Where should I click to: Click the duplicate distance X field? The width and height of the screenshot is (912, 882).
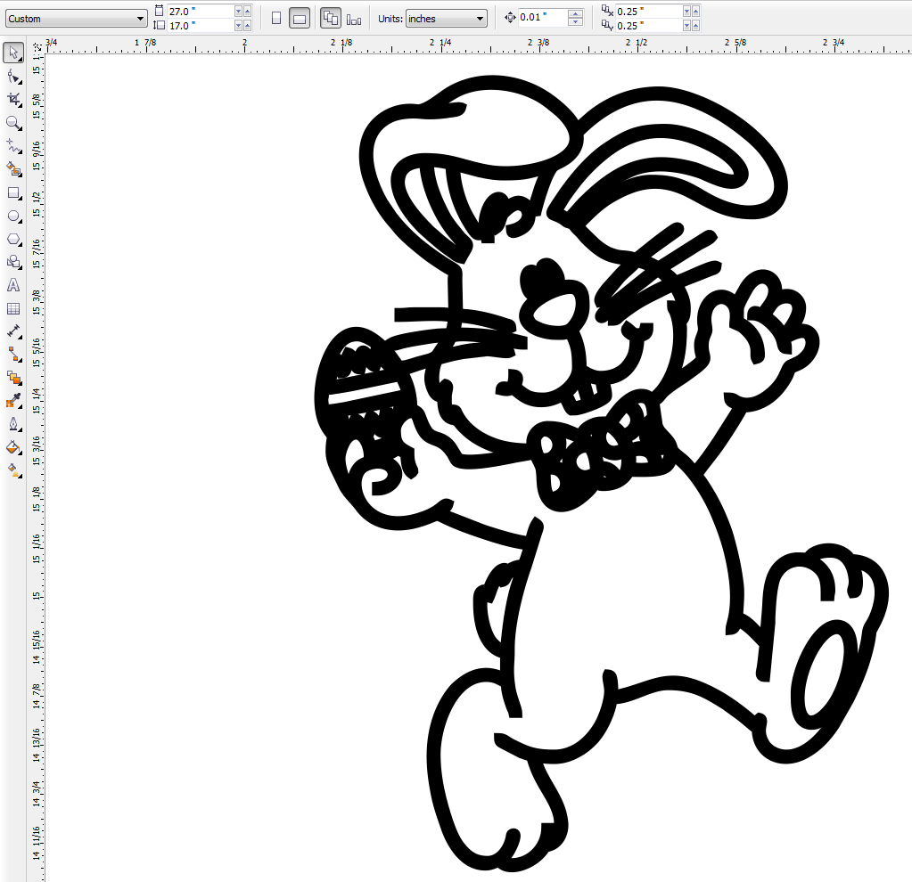point(648,11)
